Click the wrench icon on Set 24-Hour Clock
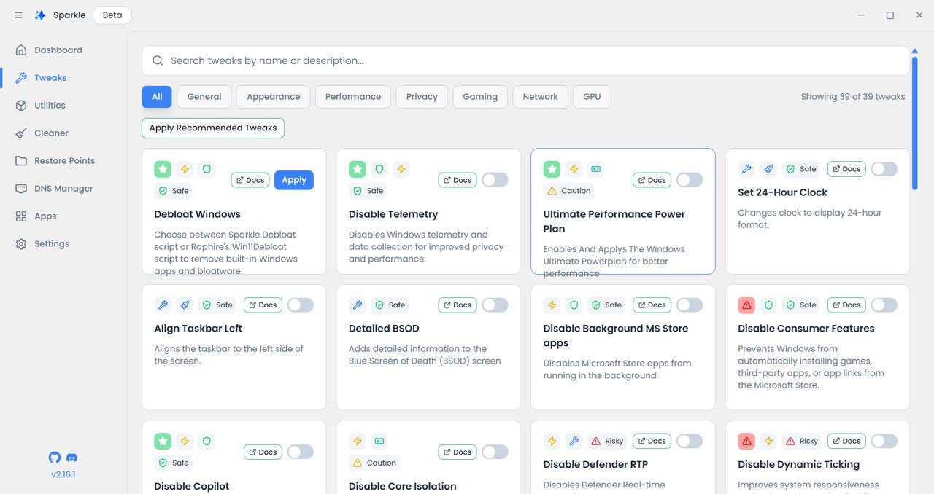This screenshot has height=494, width=934. tap(746, 169)
